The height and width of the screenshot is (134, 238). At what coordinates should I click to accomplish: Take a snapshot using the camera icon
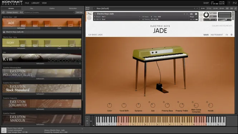pos(191,14)
